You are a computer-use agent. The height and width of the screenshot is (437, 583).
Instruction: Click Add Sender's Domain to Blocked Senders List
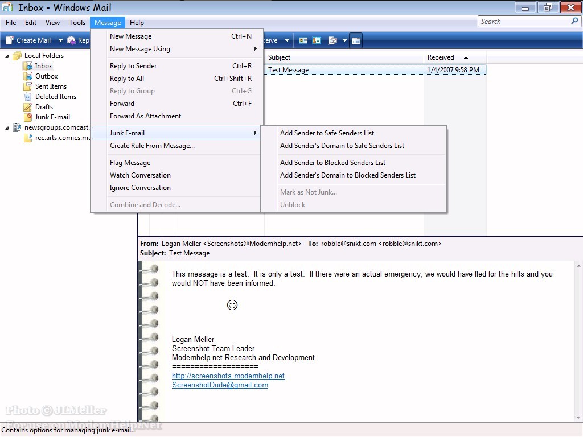tap(354, 175)
